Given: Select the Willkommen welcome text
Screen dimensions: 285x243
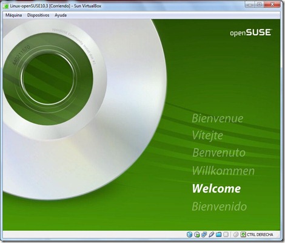Looking at the screenshot, I should pyautogui.click(x=223, y=171).
